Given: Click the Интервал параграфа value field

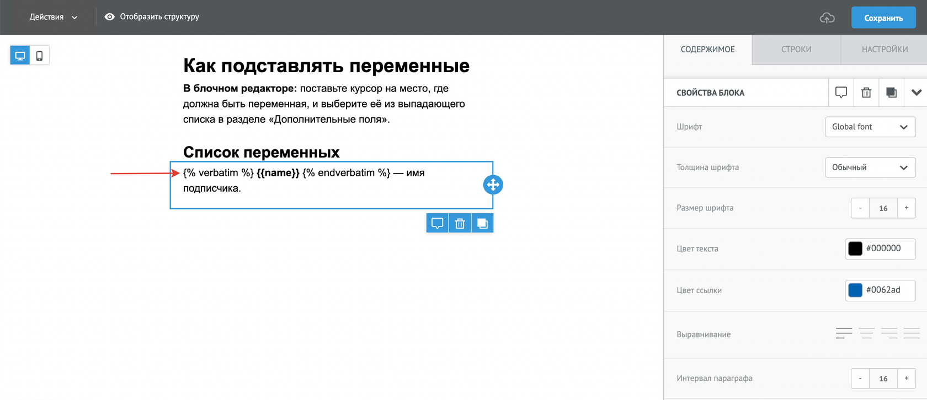Looking at the screenshot, I should click(883, 379).
